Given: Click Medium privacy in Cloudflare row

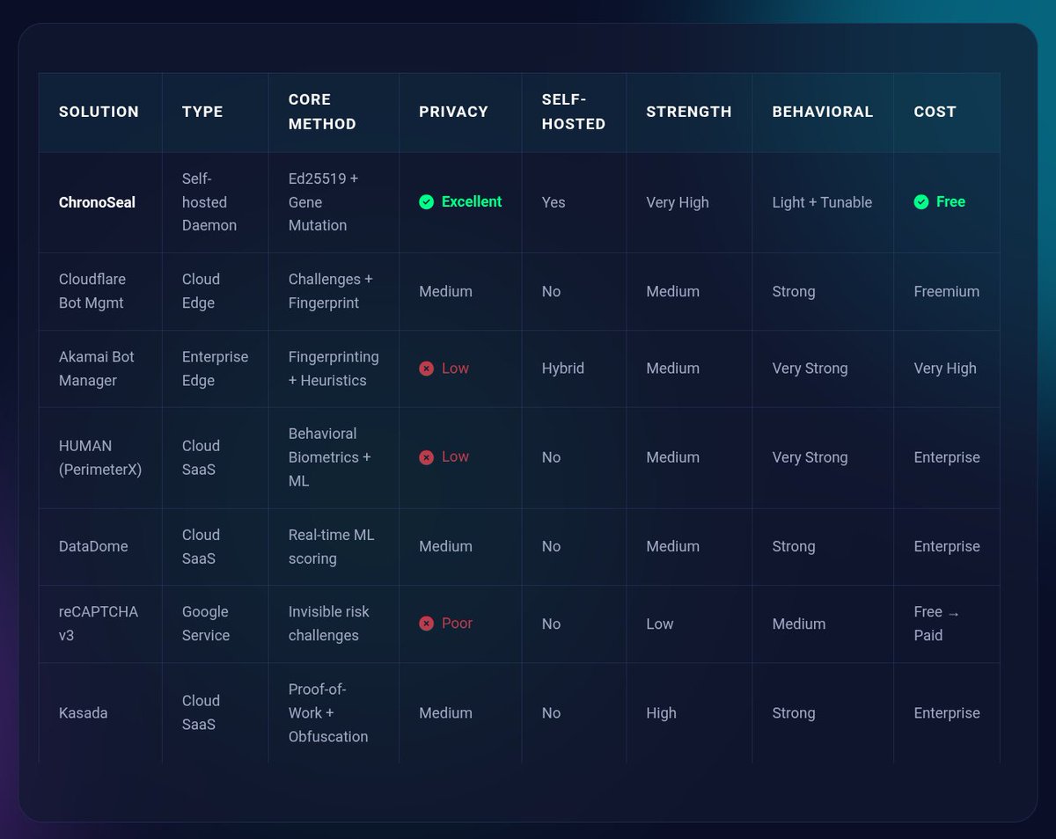Looking at the screenshot, I should tap(445, 291).
